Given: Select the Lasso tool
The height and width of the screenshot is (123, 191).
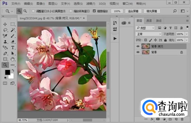Looking at the screenshot, I should coord(5,30).
